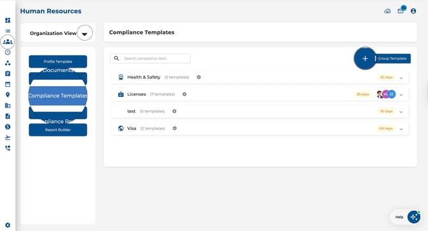Image resolution: width=428 pixels, height=231 pixels.
Task: Open the list view sidebar icon
Action: (x=8, y=31)
